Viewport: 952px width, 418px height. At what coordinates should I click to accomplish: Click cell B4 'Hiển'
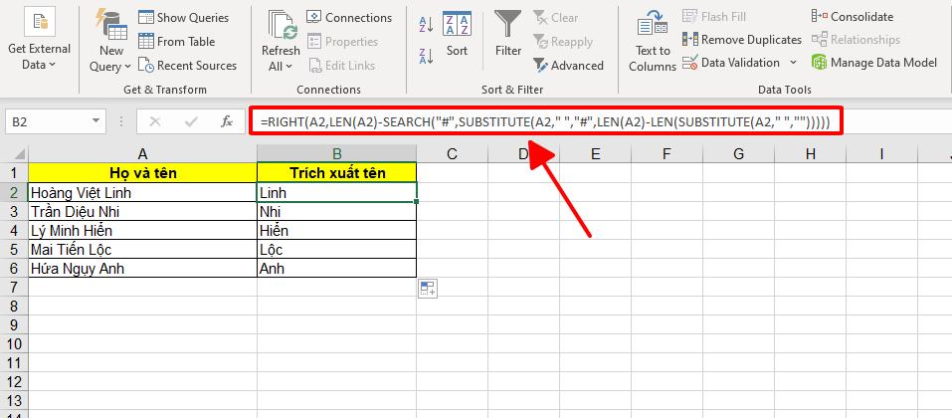click(337, 230)
